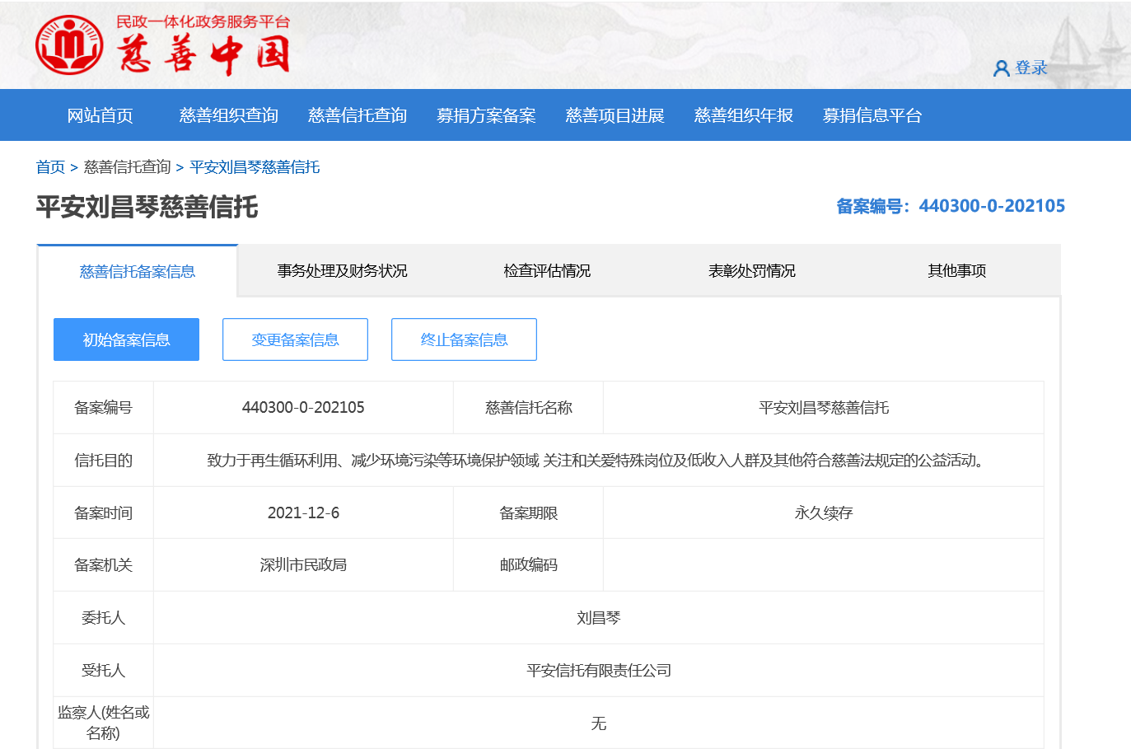
Task: Switch to 事务处理及财务状况 tab
Action: [x=342, y=271]
